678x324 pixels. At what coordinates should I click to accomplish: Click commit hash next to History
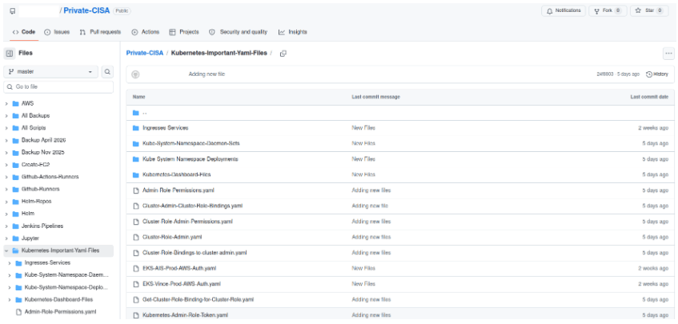(x=604, y=74)
